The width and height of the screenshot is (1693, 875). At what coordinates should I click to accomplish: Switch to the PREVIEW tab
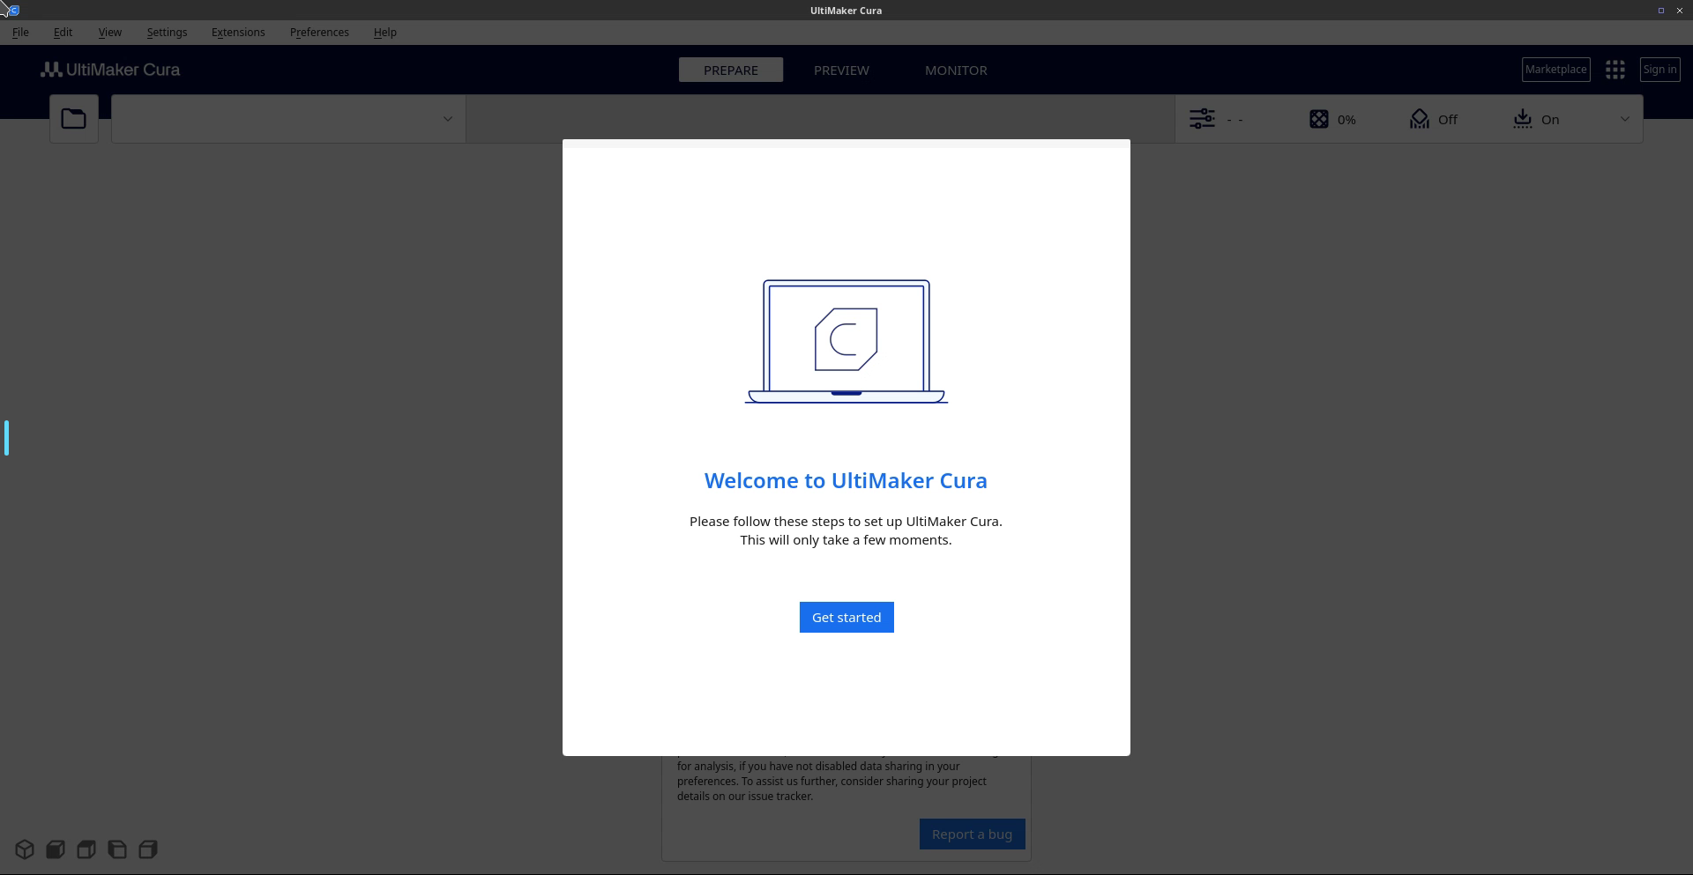tap(841, 70)
